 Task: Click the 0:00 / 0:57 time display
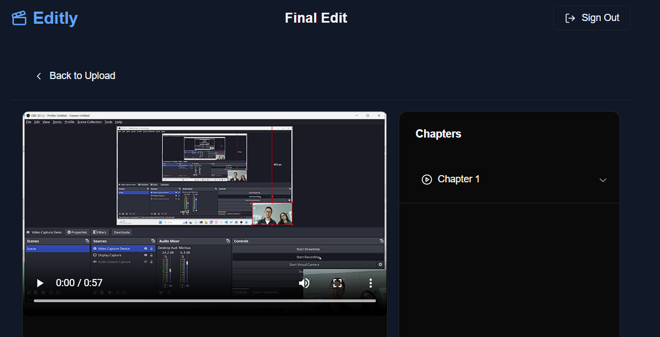[79, 283]
